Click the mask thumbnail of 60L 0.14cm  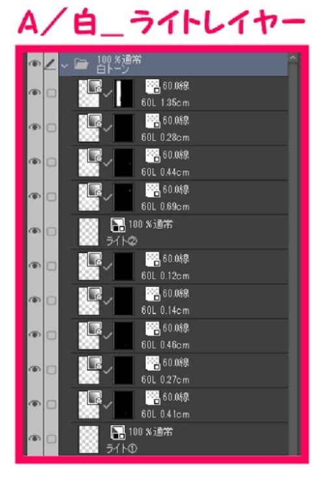pyautogui.click(x=123, y=301)
